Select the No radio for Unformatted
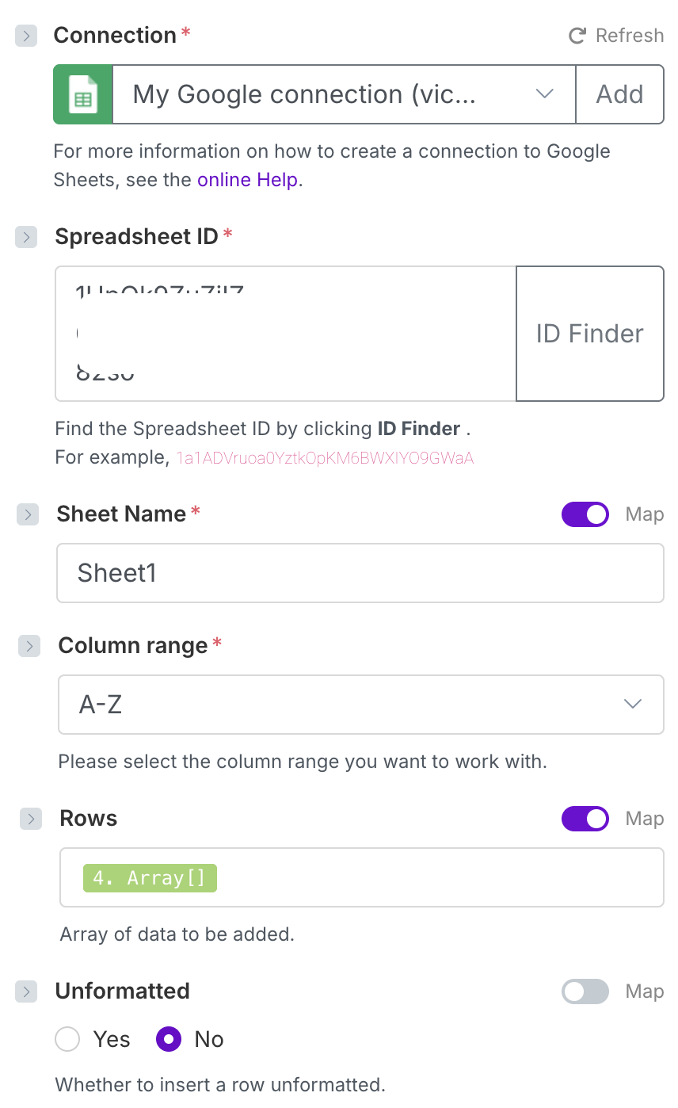The height and width of the screenshot is (1108, 678). tap(169, 1039)
